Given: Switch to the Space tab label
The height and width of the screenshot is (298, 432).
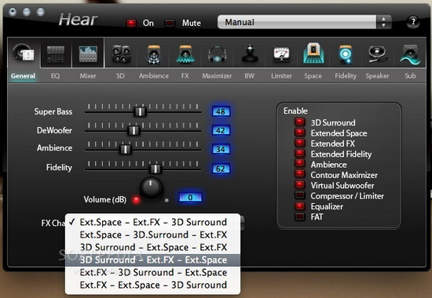Looking at the screenshot, I should point(313,76).
